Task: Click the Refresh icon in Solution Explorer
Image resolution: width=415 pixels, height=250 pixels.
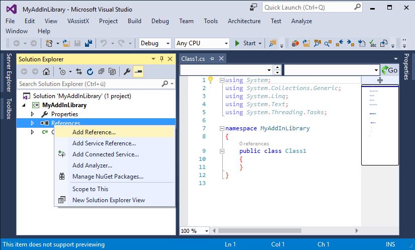Action: (x=90, y=71)
